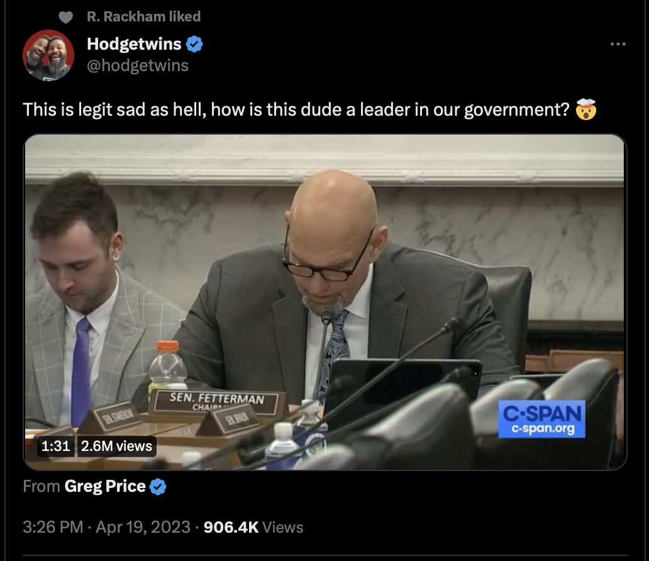Open the three-dot more options menu
Image resolution: width=649 pixels, height=561 pixels.
tap(618, 44)
